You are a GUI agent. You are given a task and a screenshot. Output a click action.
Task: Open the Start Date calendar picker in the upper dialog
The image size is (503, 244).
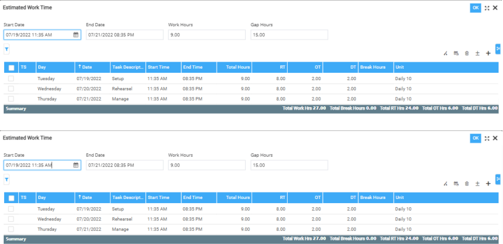pos(75,35)
